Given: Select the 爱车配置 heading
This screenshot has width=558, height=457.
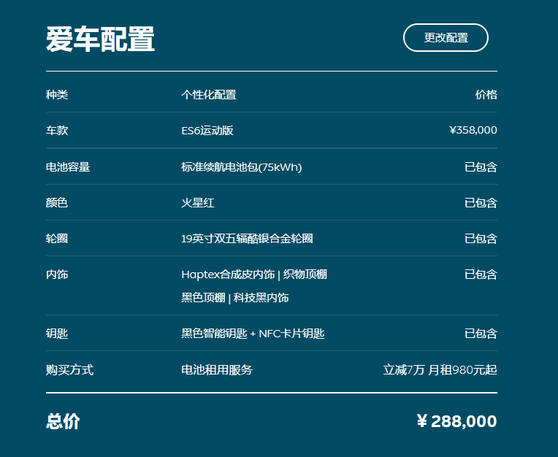Looking at the screenshot, I should coord(100,39).
